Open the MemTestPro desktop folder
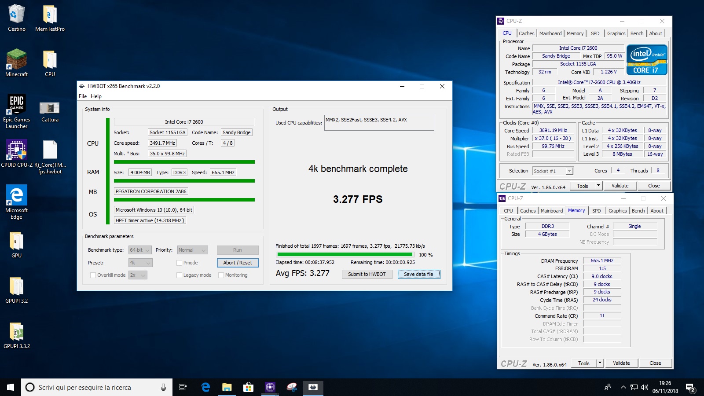 click(50, 18)
